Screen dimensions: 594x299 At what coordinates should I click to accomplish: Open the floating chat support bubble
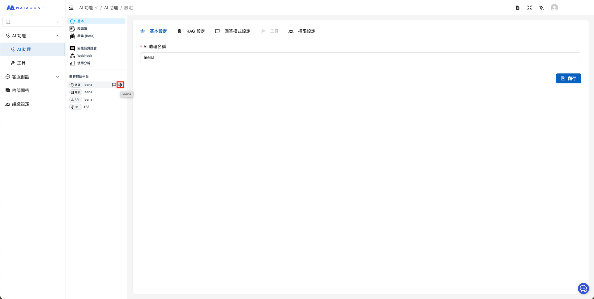(x=583, y=289)
